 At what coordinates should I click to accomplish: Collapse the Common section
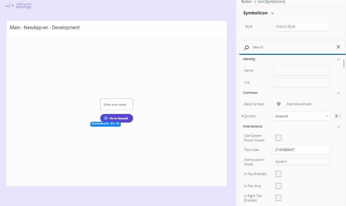pos(338,93)
